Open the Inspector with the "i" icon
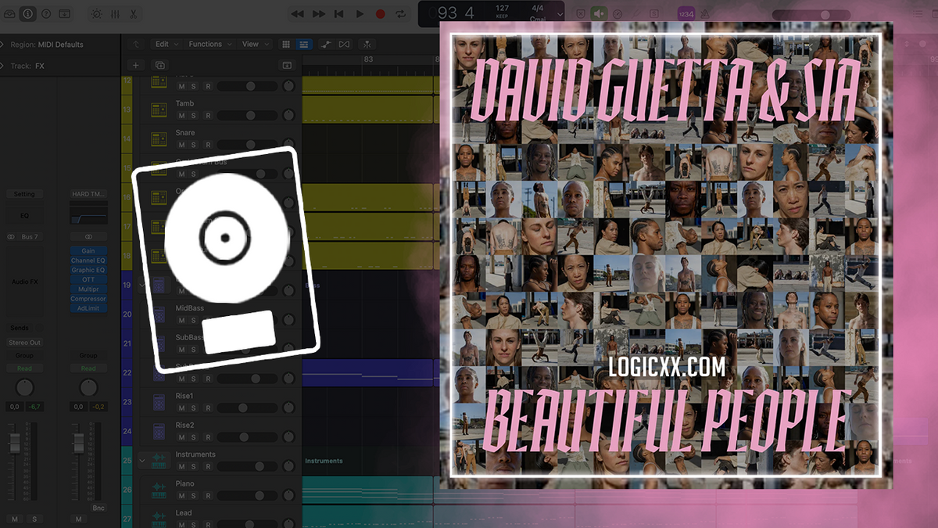938x528 pixels. 27,13
